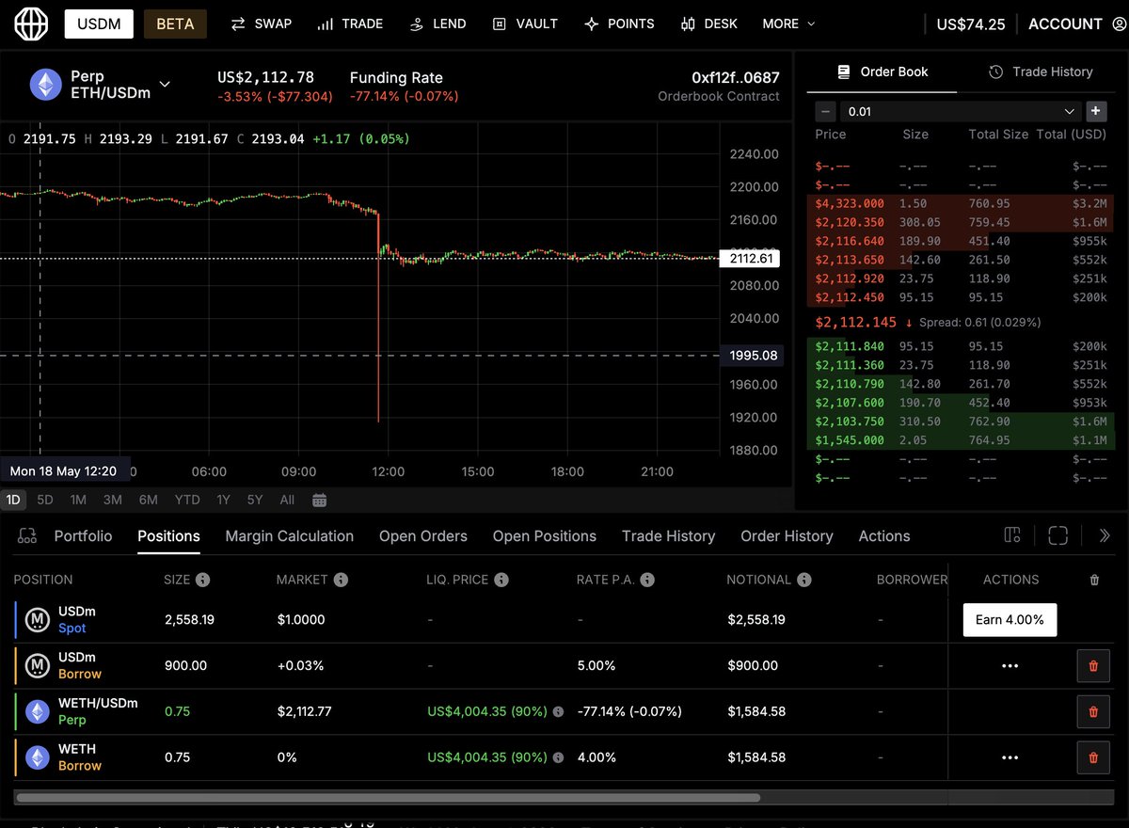Click the plus button for order book grouping
This screenshot has height=828, width=1129.
click(x=1096, y=111)
